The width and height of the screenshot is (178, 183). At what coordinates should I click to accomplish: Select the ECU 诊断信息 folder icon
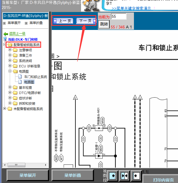(x=15, y=66)
